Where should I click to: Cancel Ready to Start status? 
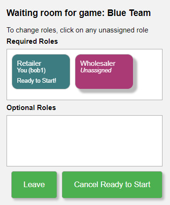point(112,184)
